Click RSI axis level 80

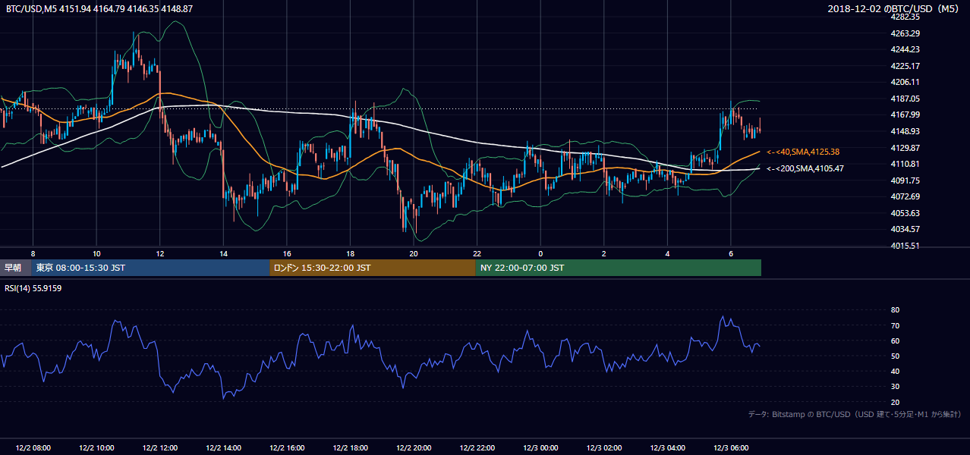pyautogui.click(x=895, y=310)
